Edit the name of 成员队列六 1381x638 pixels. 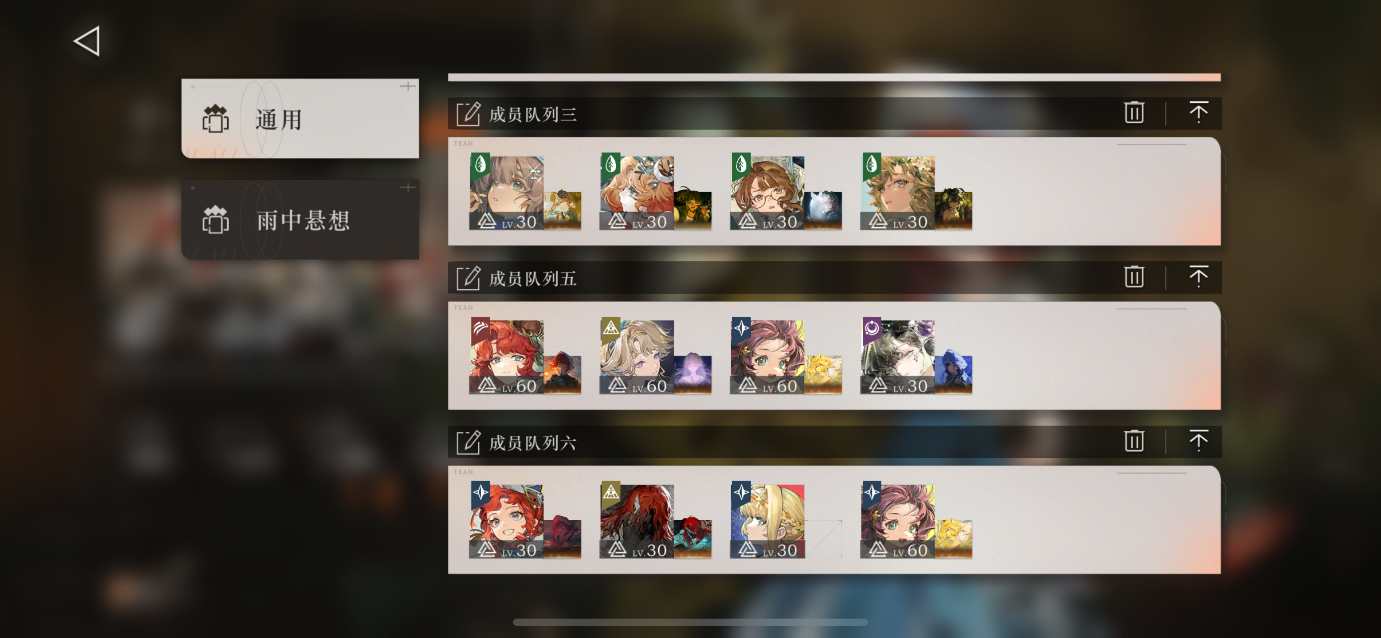[x=468, y=442]
